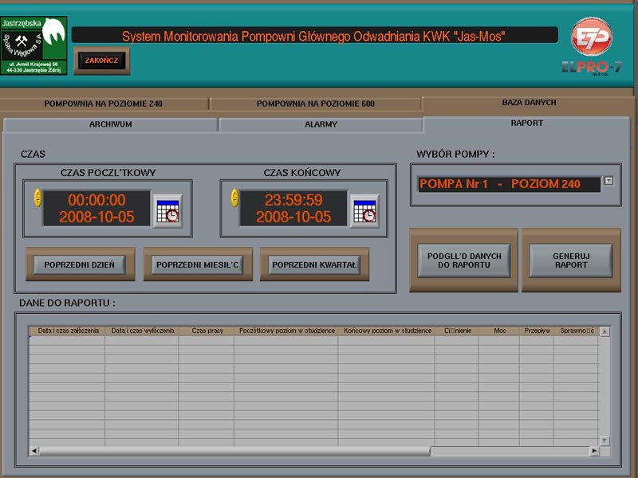Click 'Sprawność' column header

(x=576, y=331)
